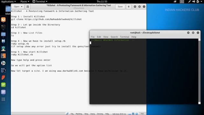Open the volume tray icon
204x115 pixels.
coord(194,2)
